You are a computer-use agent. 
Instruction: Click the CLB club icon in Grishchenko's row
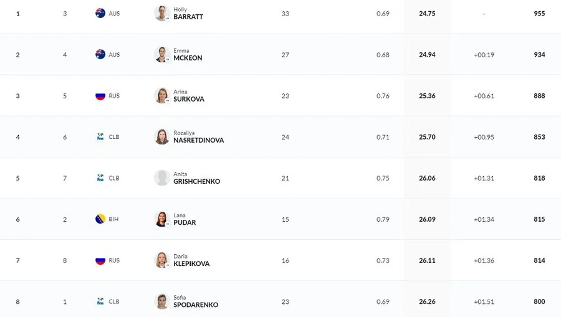point(100,178)
